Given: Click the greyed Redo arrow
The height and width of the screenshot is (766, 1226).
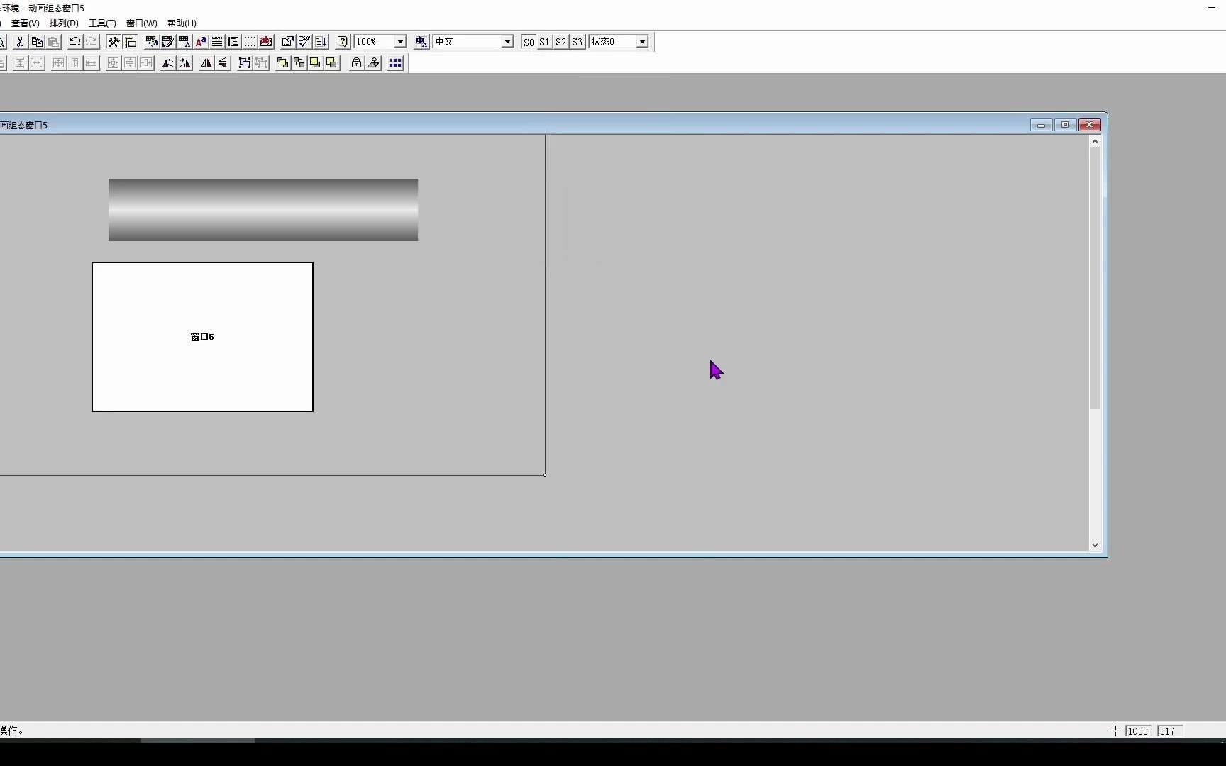Looking at the screenshot, I should (x=91, y=42).
